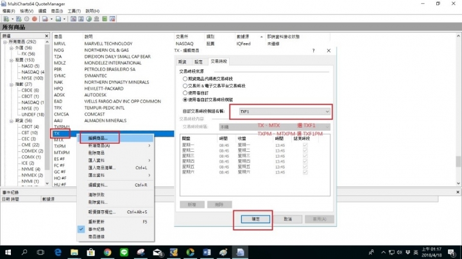Open the notification center icon
The width and height of the screenshot is (462, 259).
[x=451, y=252]
